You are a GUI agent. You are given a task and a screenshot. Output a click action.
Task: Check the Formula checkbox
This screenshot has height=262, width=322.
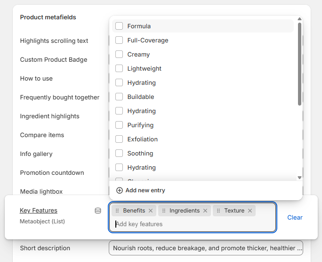click(x=119, y=26)
